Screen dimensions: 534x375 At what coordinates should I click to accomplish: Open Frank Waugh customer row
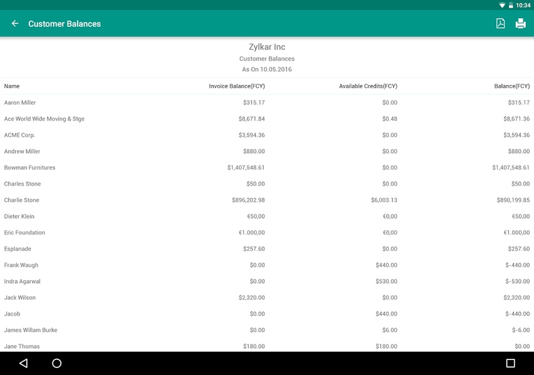point(267,265)
